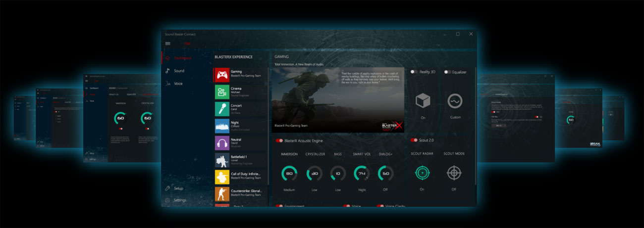This screenshot has height=228, width=644.
Task: Minimize the Sound Blaster Connect window
Action: pos(444,34)
